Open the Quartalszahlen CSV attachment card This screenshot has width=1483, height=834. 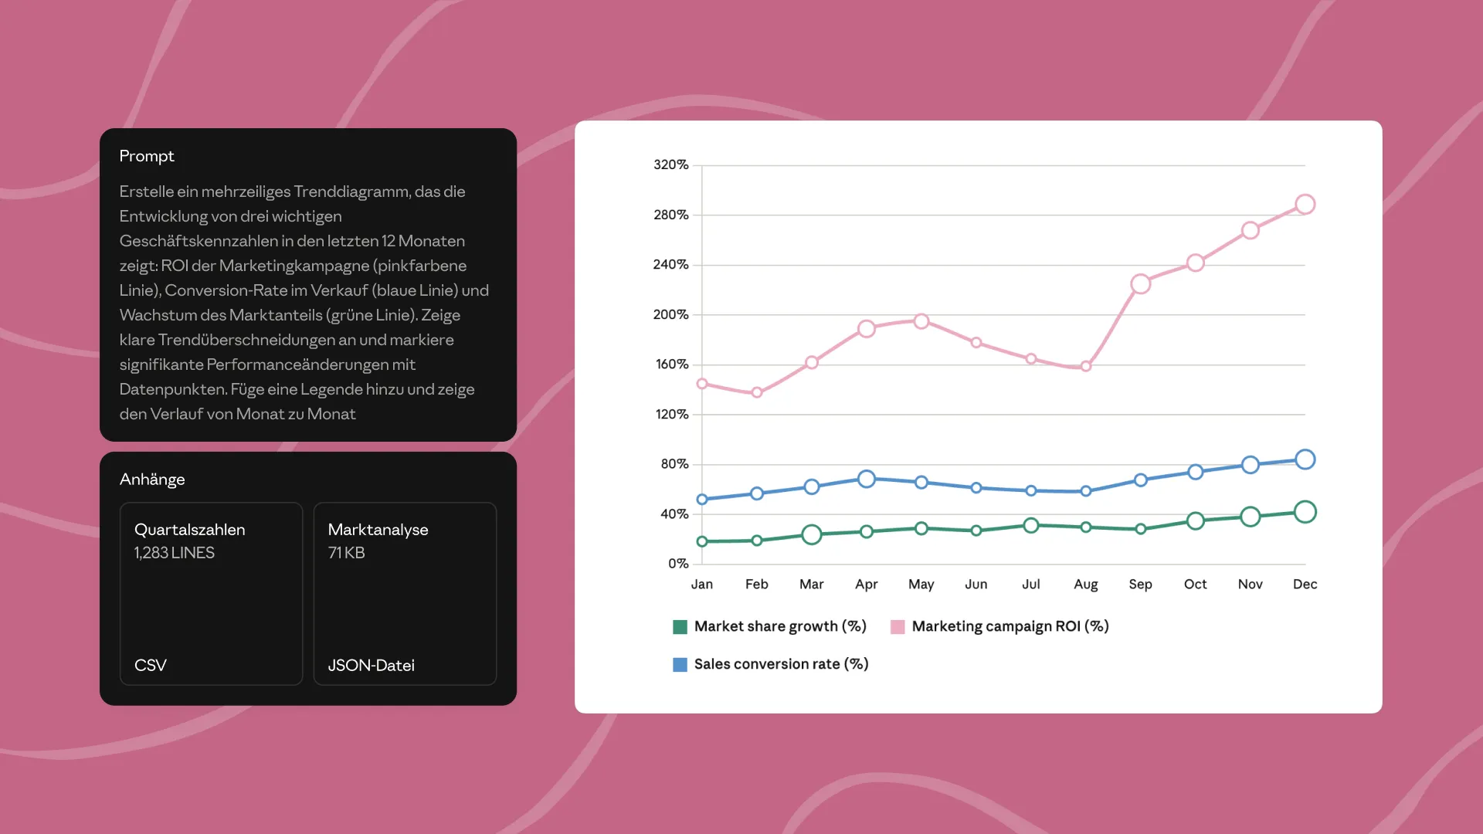click(211, 593)
